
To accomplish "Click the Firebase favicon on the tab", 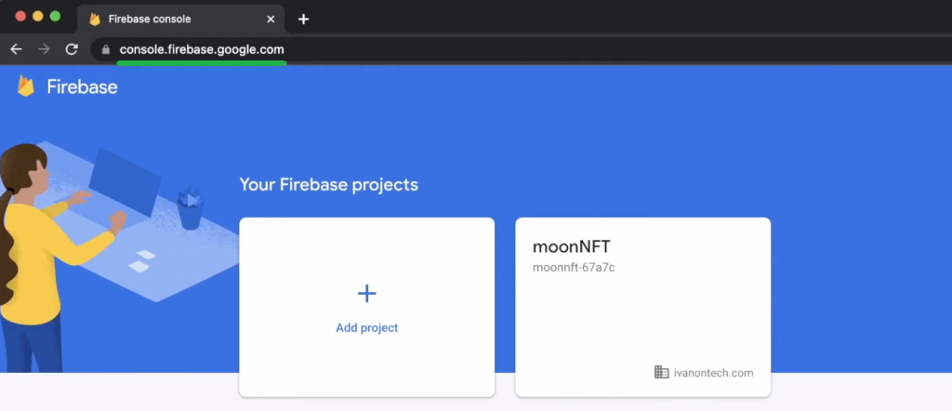I will tap(95, 19).
